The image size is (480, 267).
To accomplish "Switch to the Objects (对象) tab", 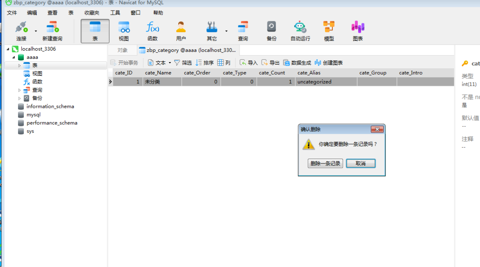I will click(122, 50).
